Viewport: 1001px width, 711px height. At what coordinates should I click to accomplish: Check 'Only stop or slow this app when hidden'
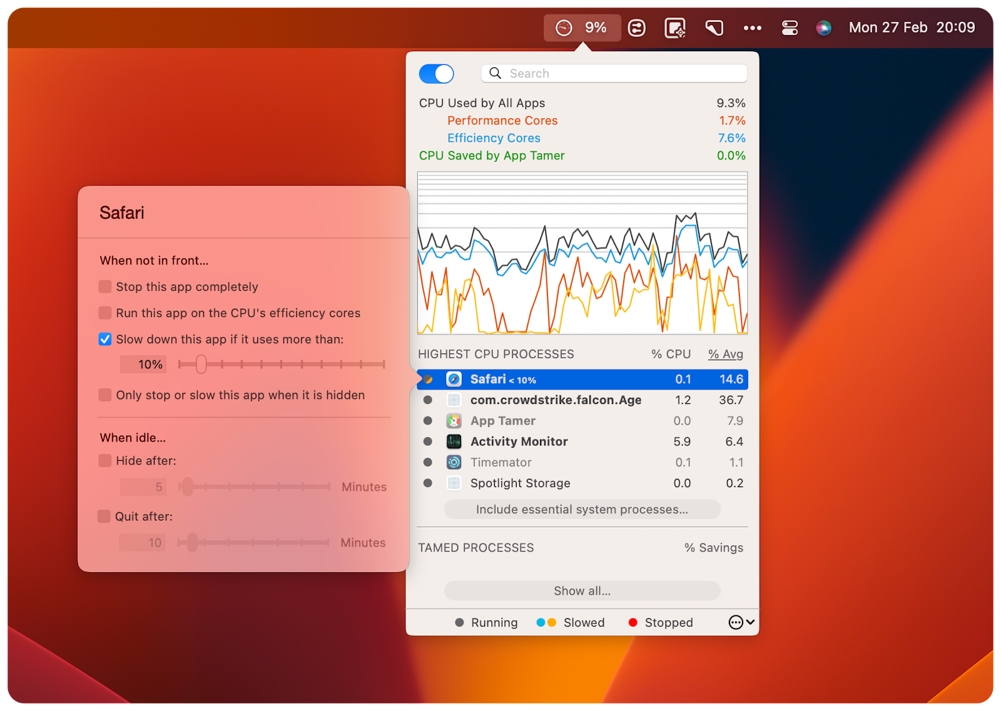104,395
